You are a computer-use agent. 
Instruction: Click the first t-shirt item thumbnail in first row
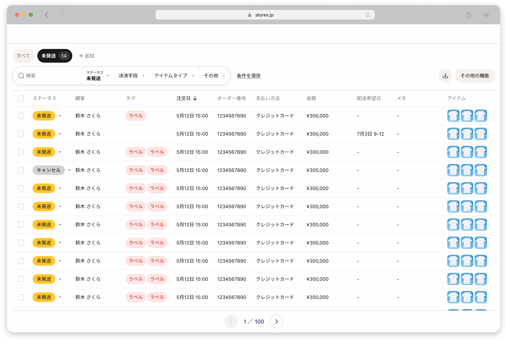pyautogui.click(x=453, y=116)
